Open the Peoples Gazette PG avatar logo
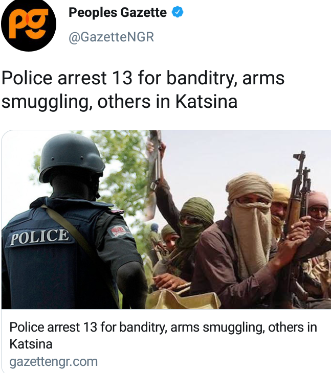This screenshot has height=373, width=331. (29, 24)
